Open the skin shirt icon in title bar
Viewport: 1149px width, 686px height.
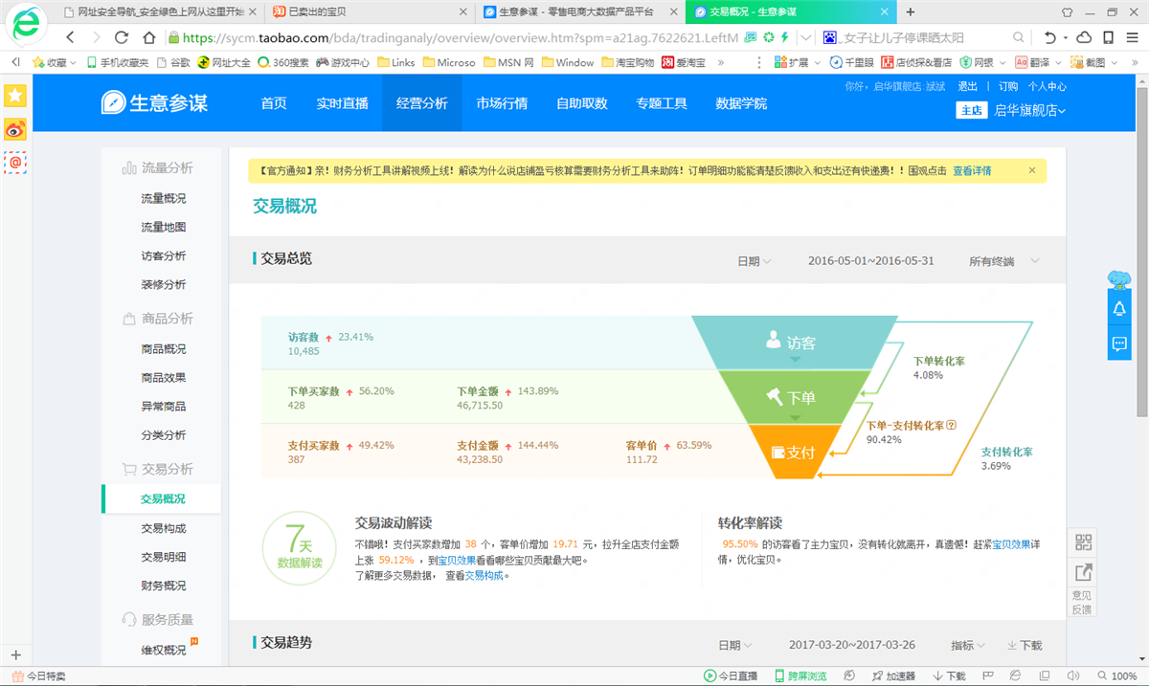[1068, 12]
